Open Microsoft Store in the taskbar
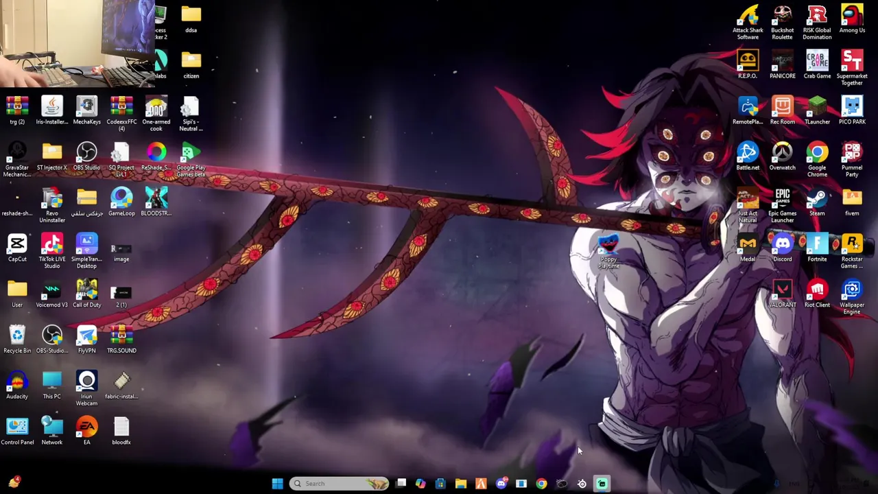Image resolution: width=878 pixels, height=494 pixels. coord(440,484)
